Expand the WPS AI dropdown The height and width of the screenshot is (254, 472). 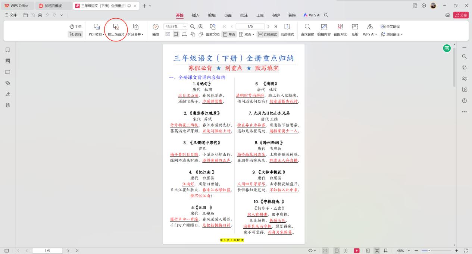point(370,34)
